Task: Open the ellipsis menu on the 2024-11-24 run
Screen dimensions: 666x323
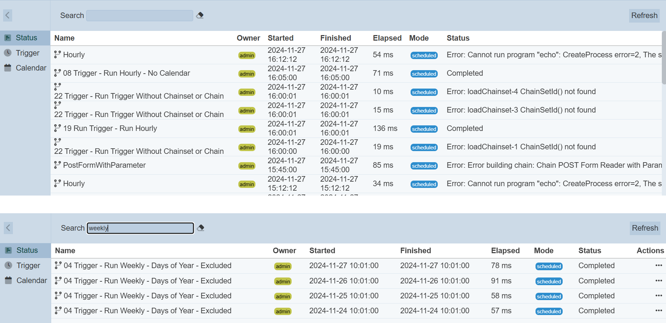Action: pos(658,310)
